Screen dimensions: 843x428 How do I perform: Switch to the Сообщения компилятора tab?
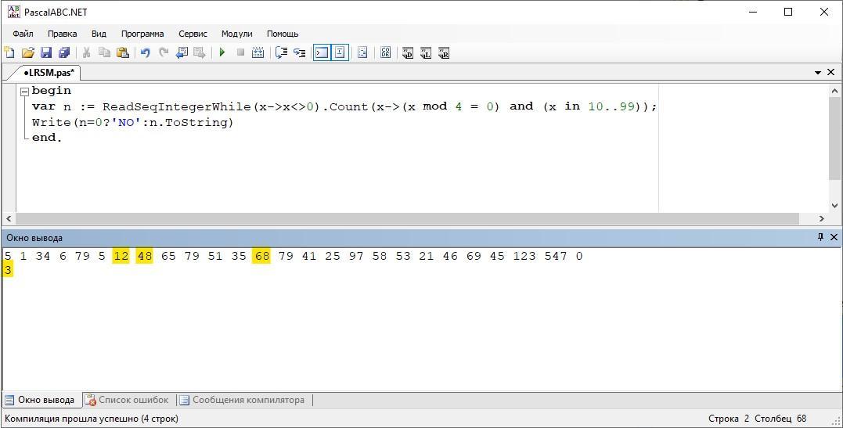243,400
